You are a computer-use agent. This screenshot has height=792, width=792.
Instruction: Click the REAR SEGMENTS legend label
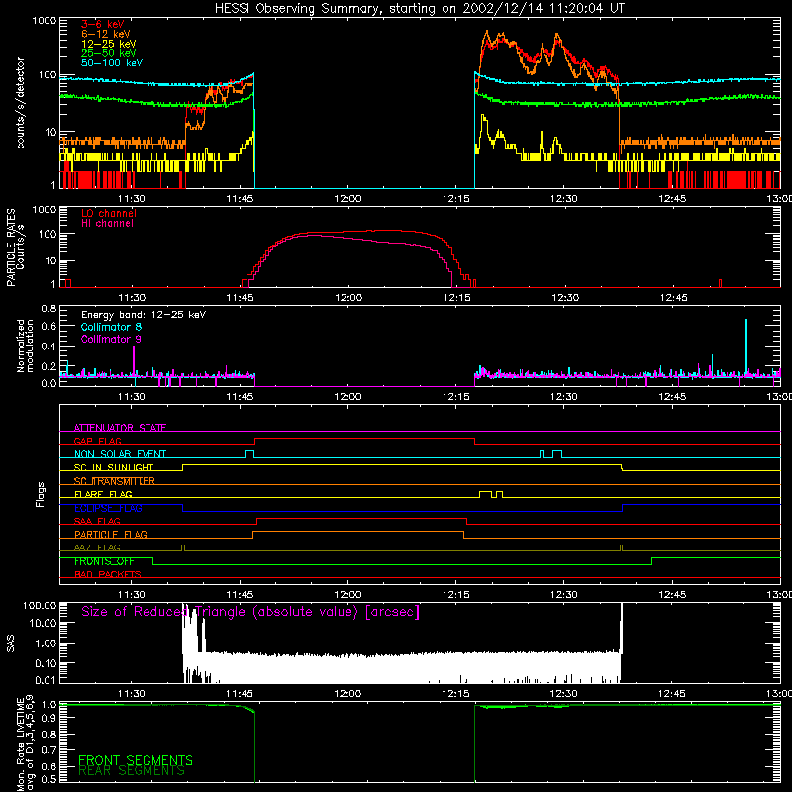132,771
